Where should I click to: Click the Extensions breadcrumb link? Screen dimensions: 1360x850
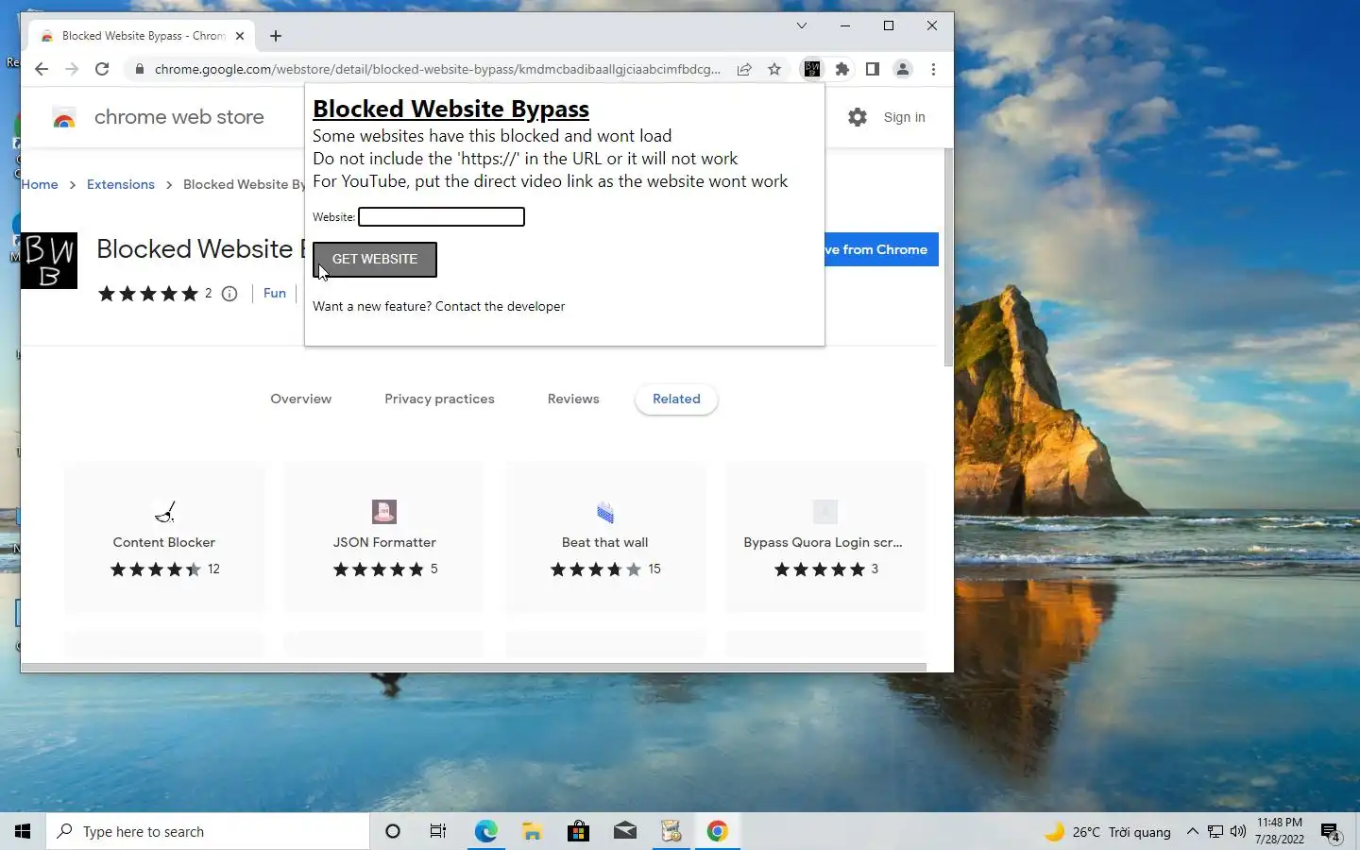pyautogui.click(x=121, y=184)
